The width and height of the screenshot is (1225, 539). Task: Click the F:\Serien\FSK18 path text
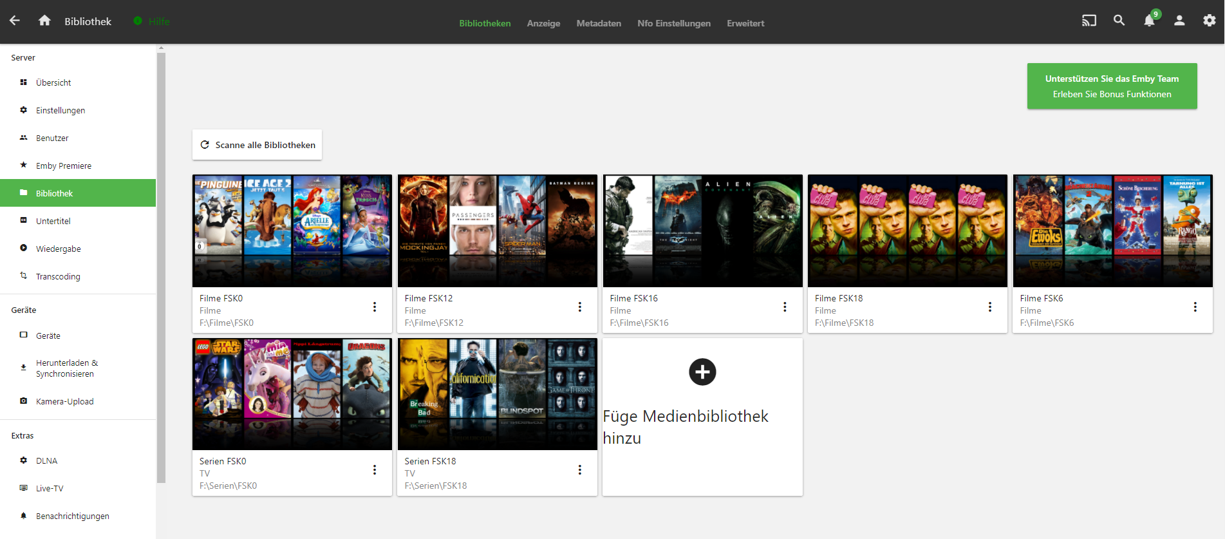click(x=436, y=486)
